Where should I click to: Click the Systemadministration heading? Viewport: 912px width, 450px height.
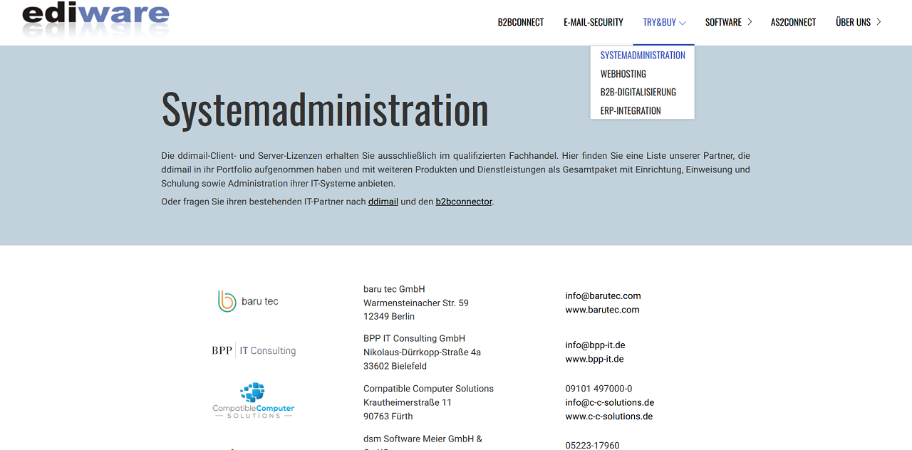click(x=325, y=109)
